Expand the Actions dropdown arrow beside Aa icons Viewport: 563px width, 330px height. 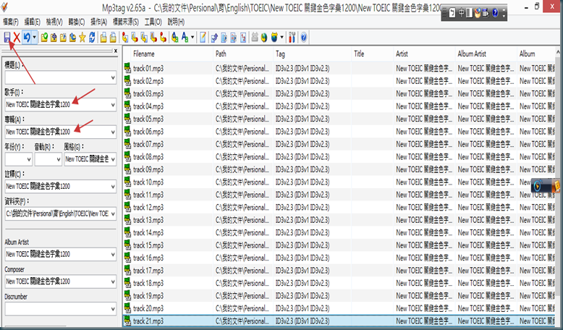(192, 37)
